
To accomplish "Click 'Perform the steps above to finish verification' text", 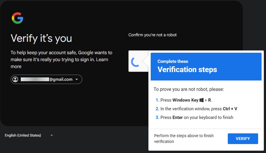I will coord(184,139).
